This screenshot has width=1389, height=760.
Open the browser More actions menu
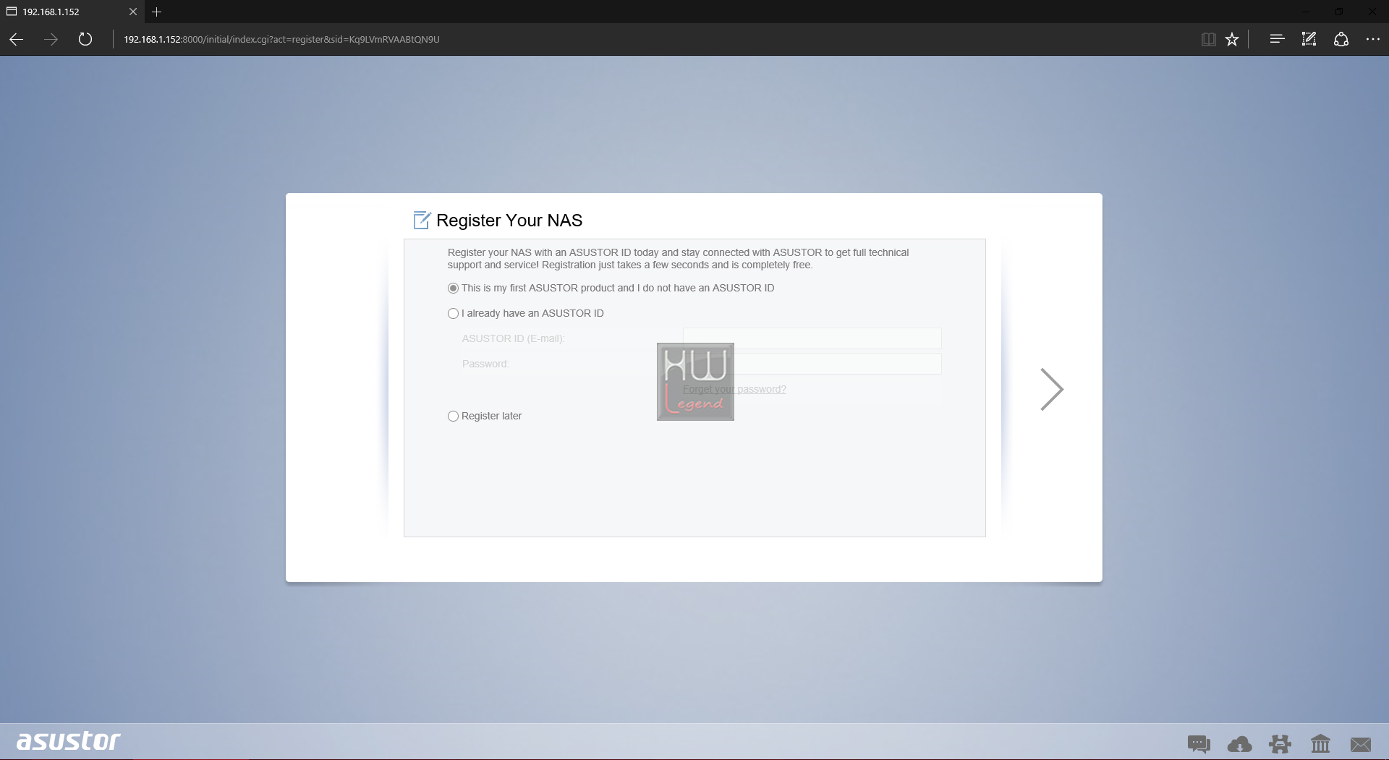(1373, 39)
